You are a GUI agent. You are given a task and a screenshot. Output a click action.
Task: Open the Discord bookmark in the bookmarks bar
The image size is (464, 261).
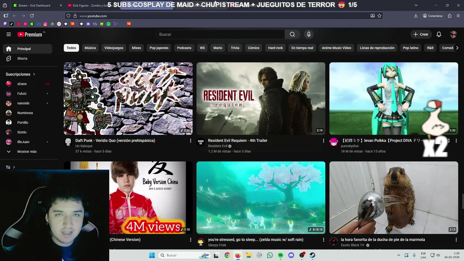[88, 24]
